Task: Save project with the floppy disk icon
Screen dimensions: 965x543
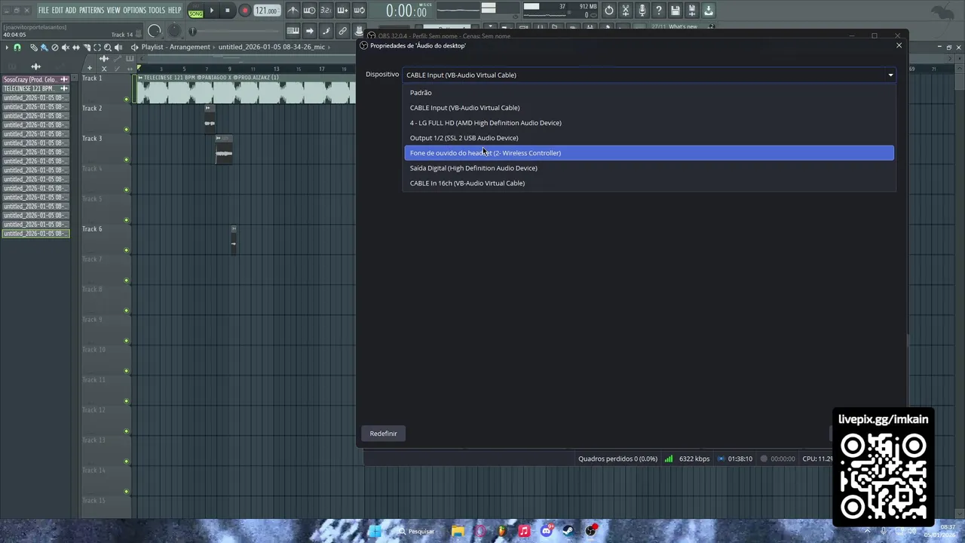Action: pyautogui.click(x=675, y=11)
